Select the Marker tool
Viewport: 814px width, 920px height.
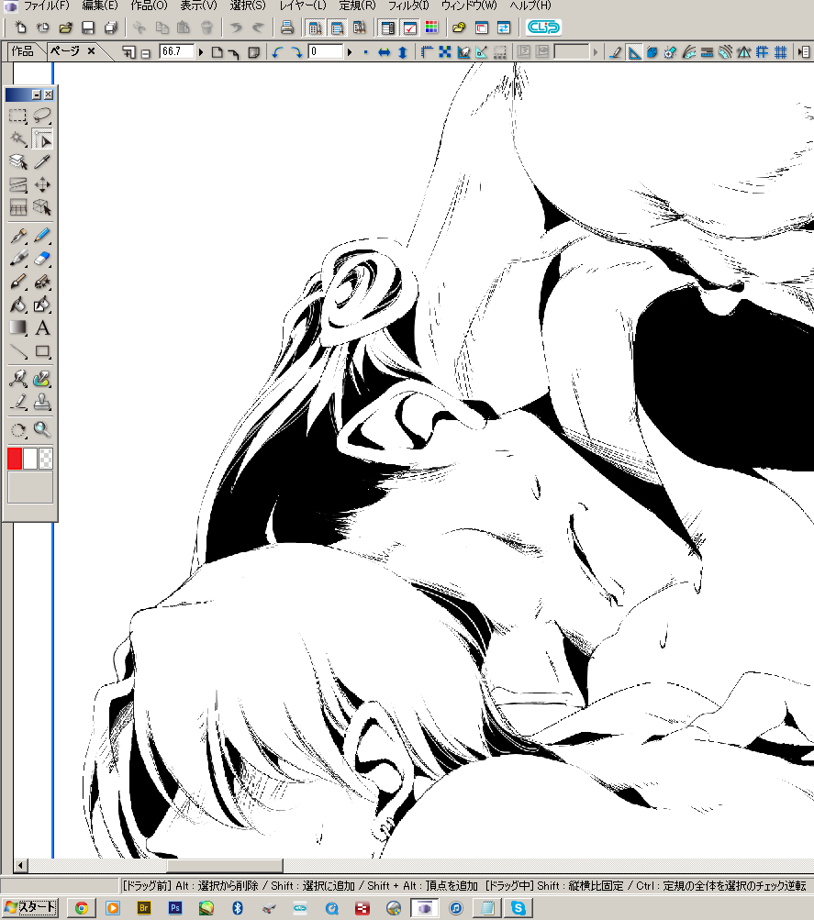[18, 259]
